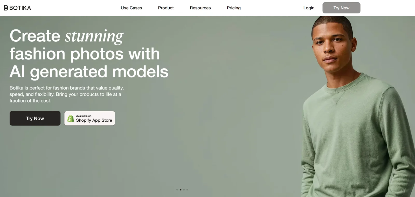The height and width of the screenshot is (197, 415).
Task: Open the Shopify App Store badge
Action: coord(89,118)
